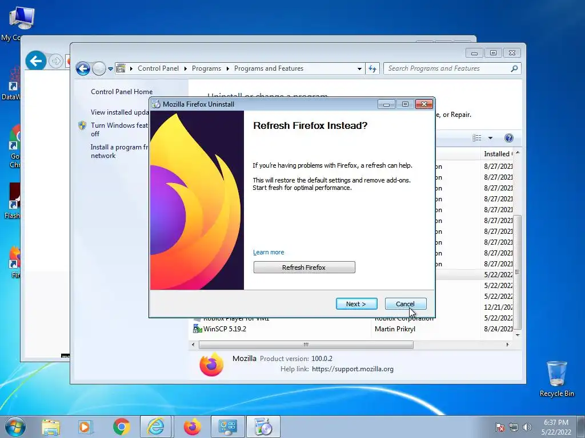Click the scroll left arrow of program list
Viewport: 585px width, 438px height.
pyautogui.click(x=193, y=345)
